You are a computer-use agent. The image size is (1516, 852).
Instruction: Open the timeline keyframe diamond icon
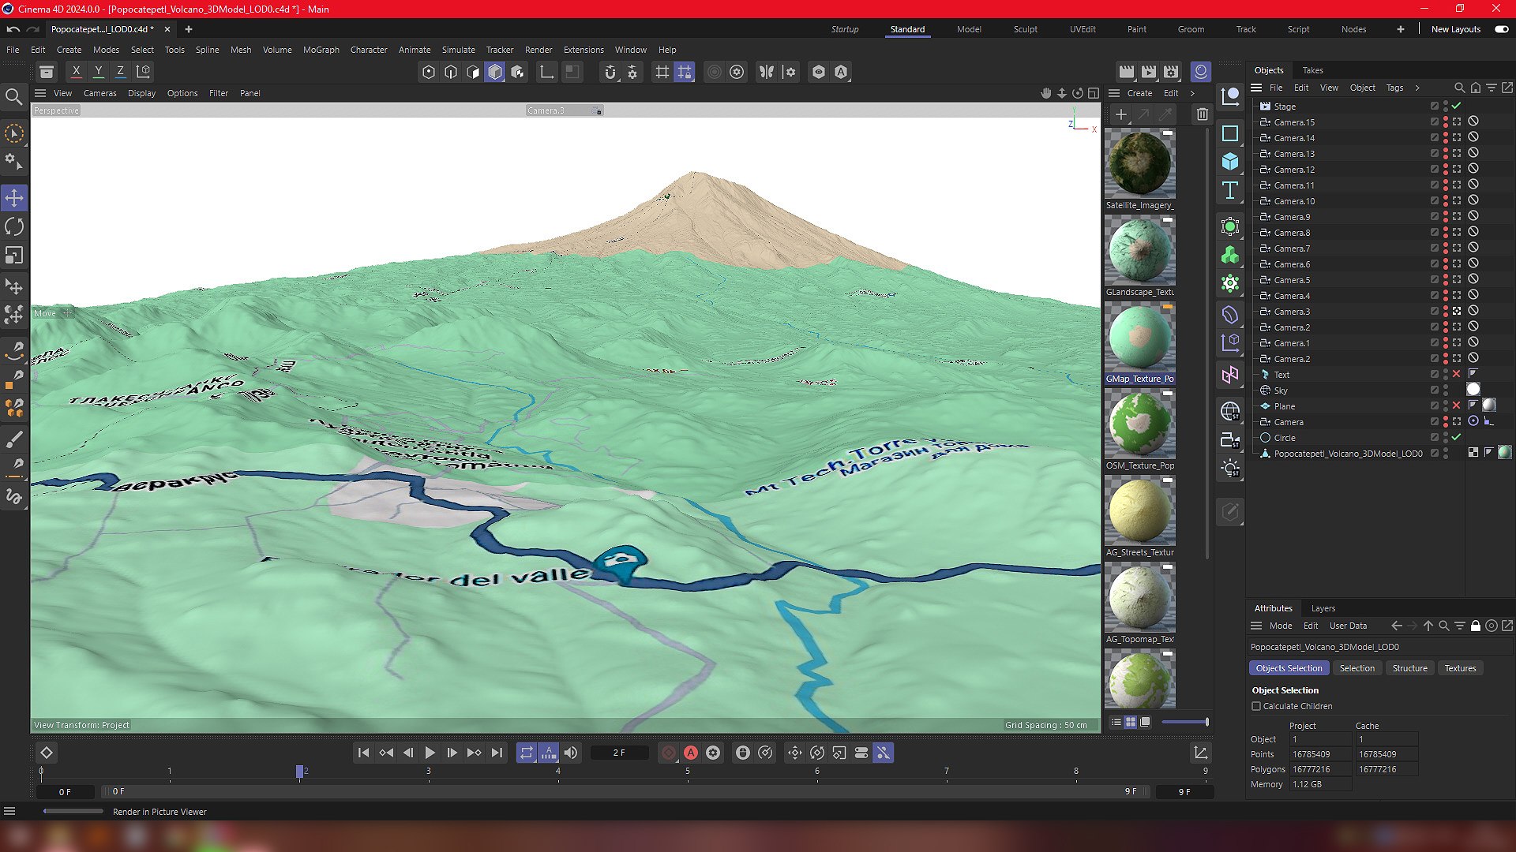tap(47, 753)
